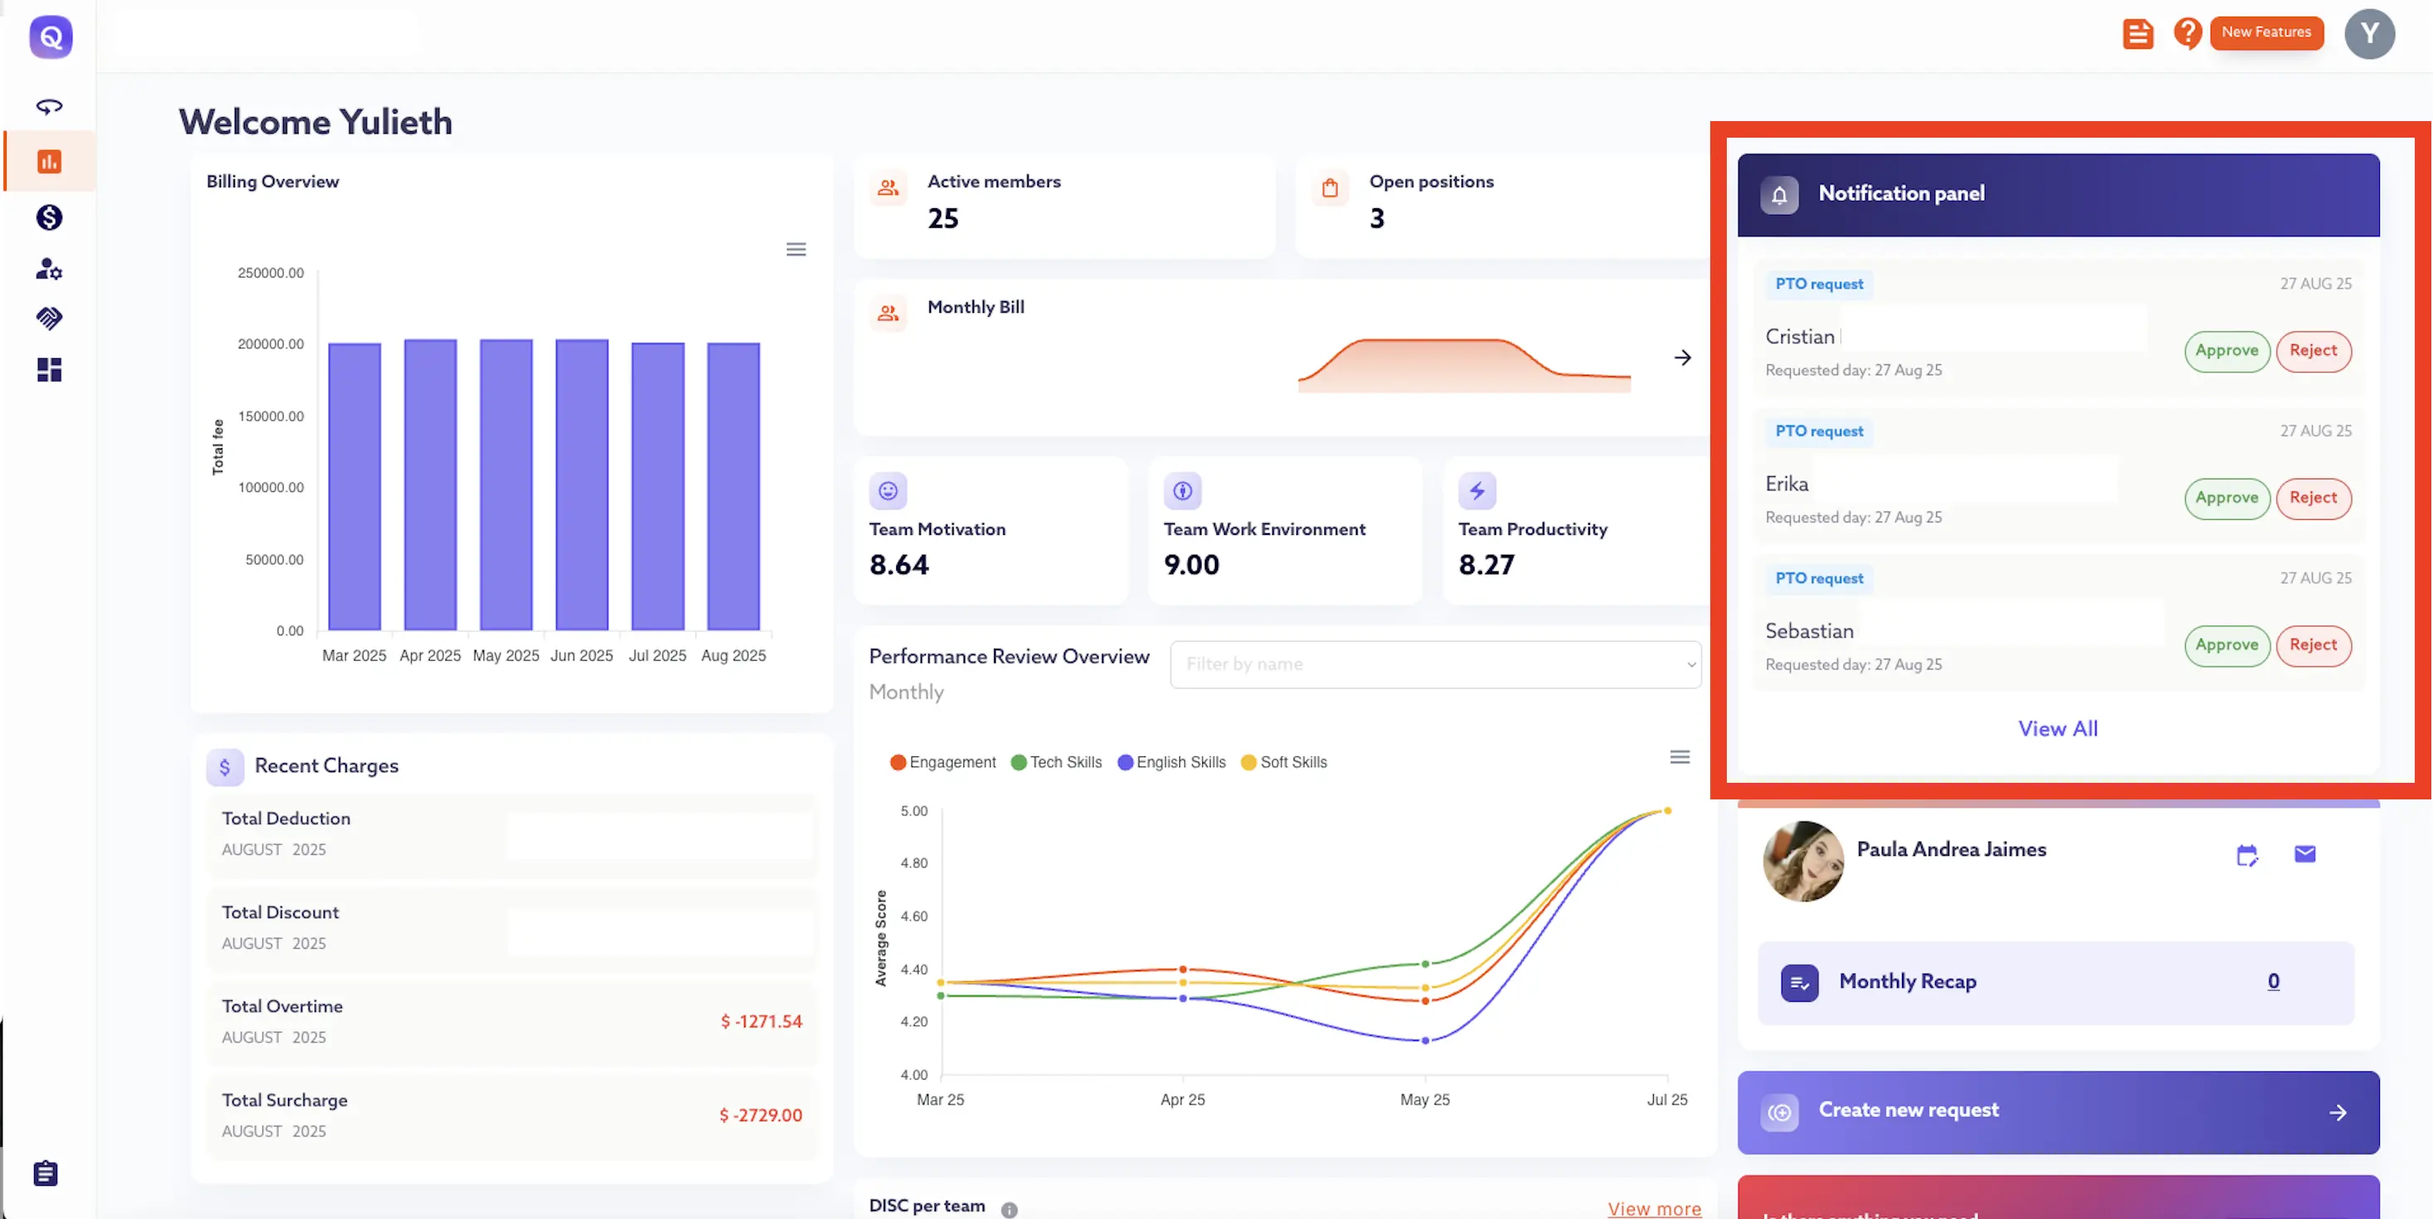2433x1219 pixels.
Task: Select the analytics chart sidebar tab
Action: (49, 162)
